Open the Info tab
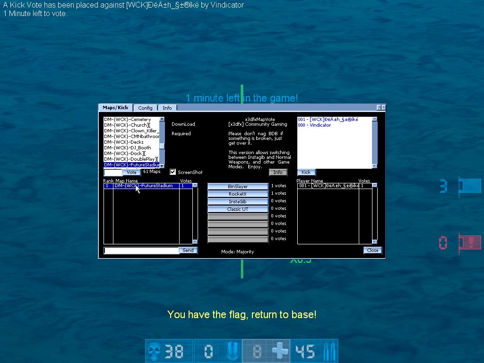This screenshot has height=363, width=484. coord(167,108)
